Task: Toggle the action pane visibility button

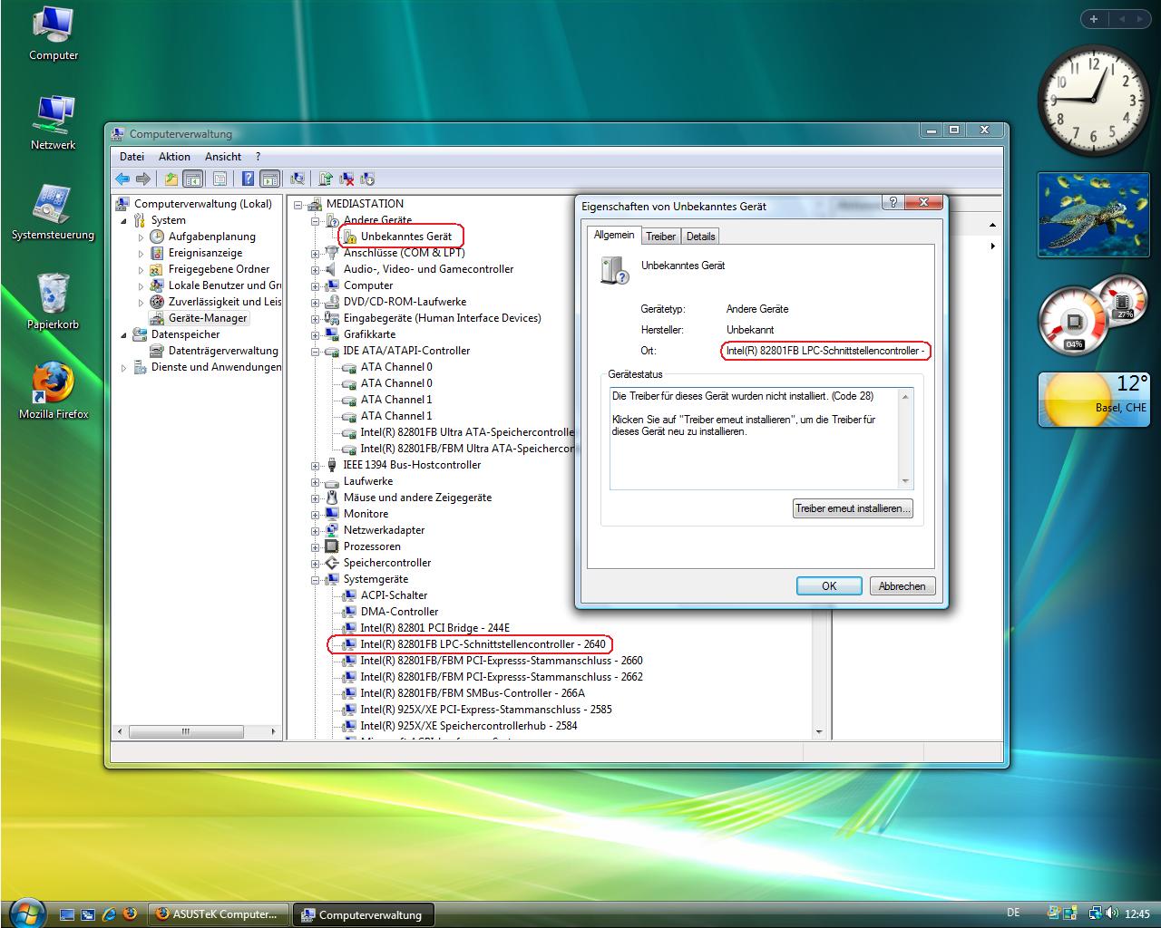Action: 269,179
